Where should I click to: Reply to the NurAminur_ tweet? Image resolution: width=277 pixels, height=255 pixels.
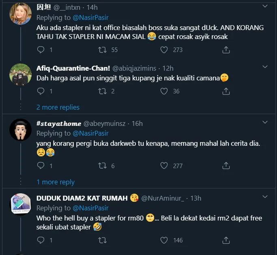point(41,240)
